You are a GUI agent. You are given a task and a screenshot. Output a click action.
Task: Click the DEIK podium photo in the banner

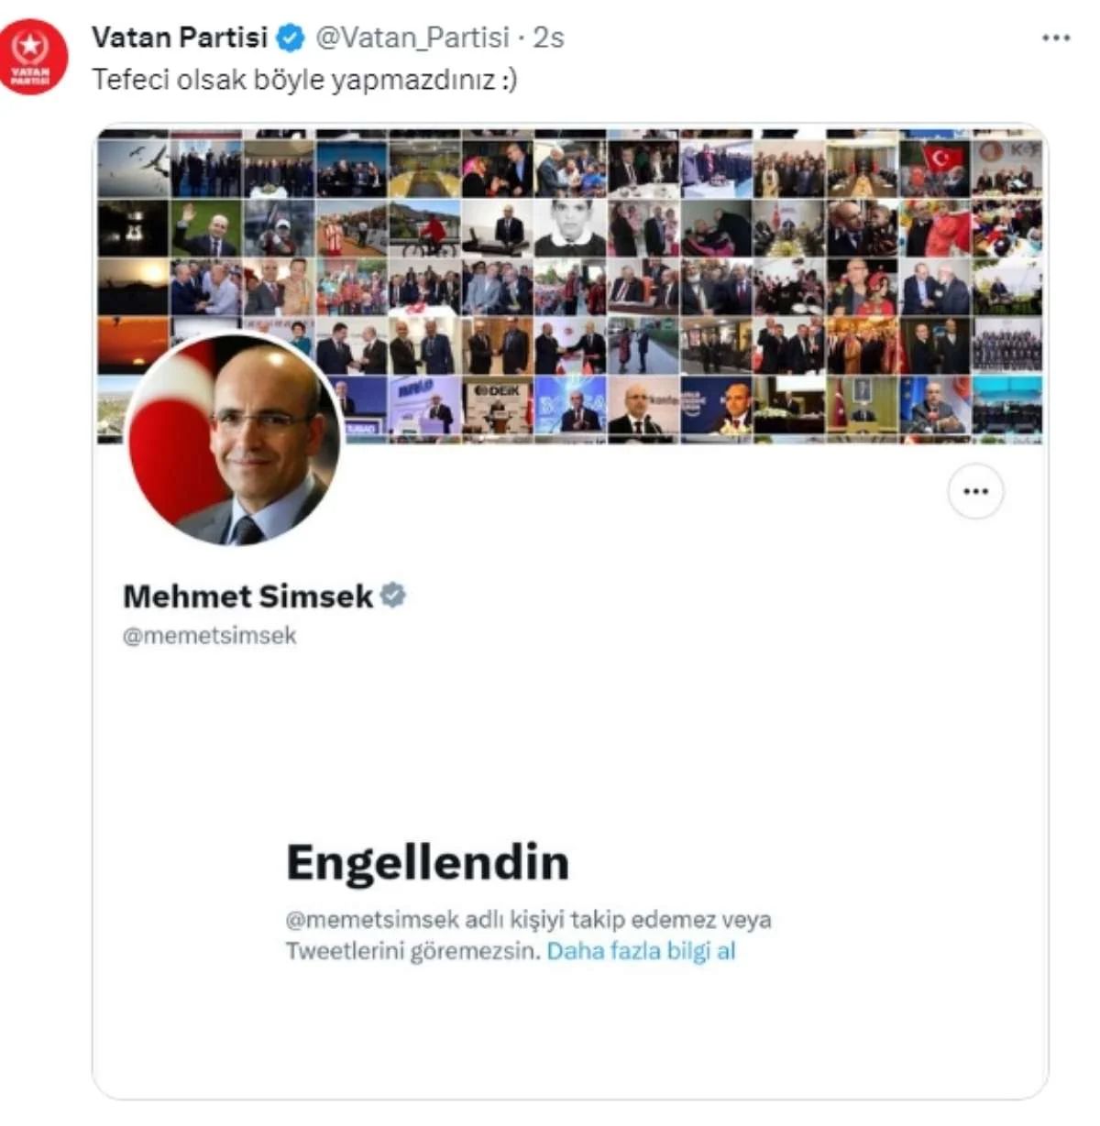[497, 405]
